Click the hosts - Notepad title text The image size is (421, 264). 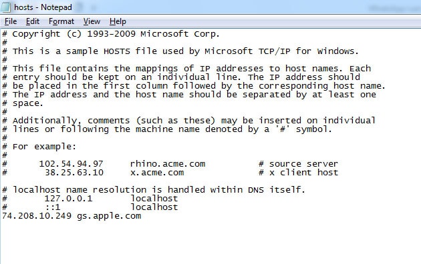coord(43,7)
